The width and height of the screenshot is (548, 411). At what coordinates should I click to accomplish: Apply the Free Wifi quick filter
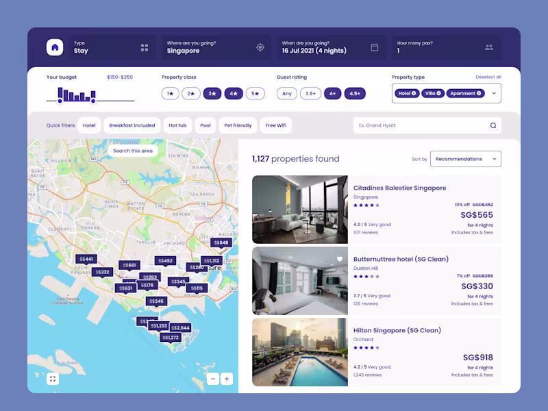[x=276, y=125]
